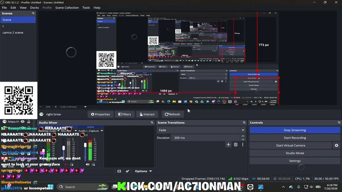342x192 pixels.
Task: Click the Duration 300 ms field
Action: click(x=205, y=138)
